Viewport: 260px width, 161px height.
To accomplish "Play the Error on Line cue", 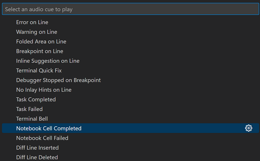I will click(x=32, y=22).
